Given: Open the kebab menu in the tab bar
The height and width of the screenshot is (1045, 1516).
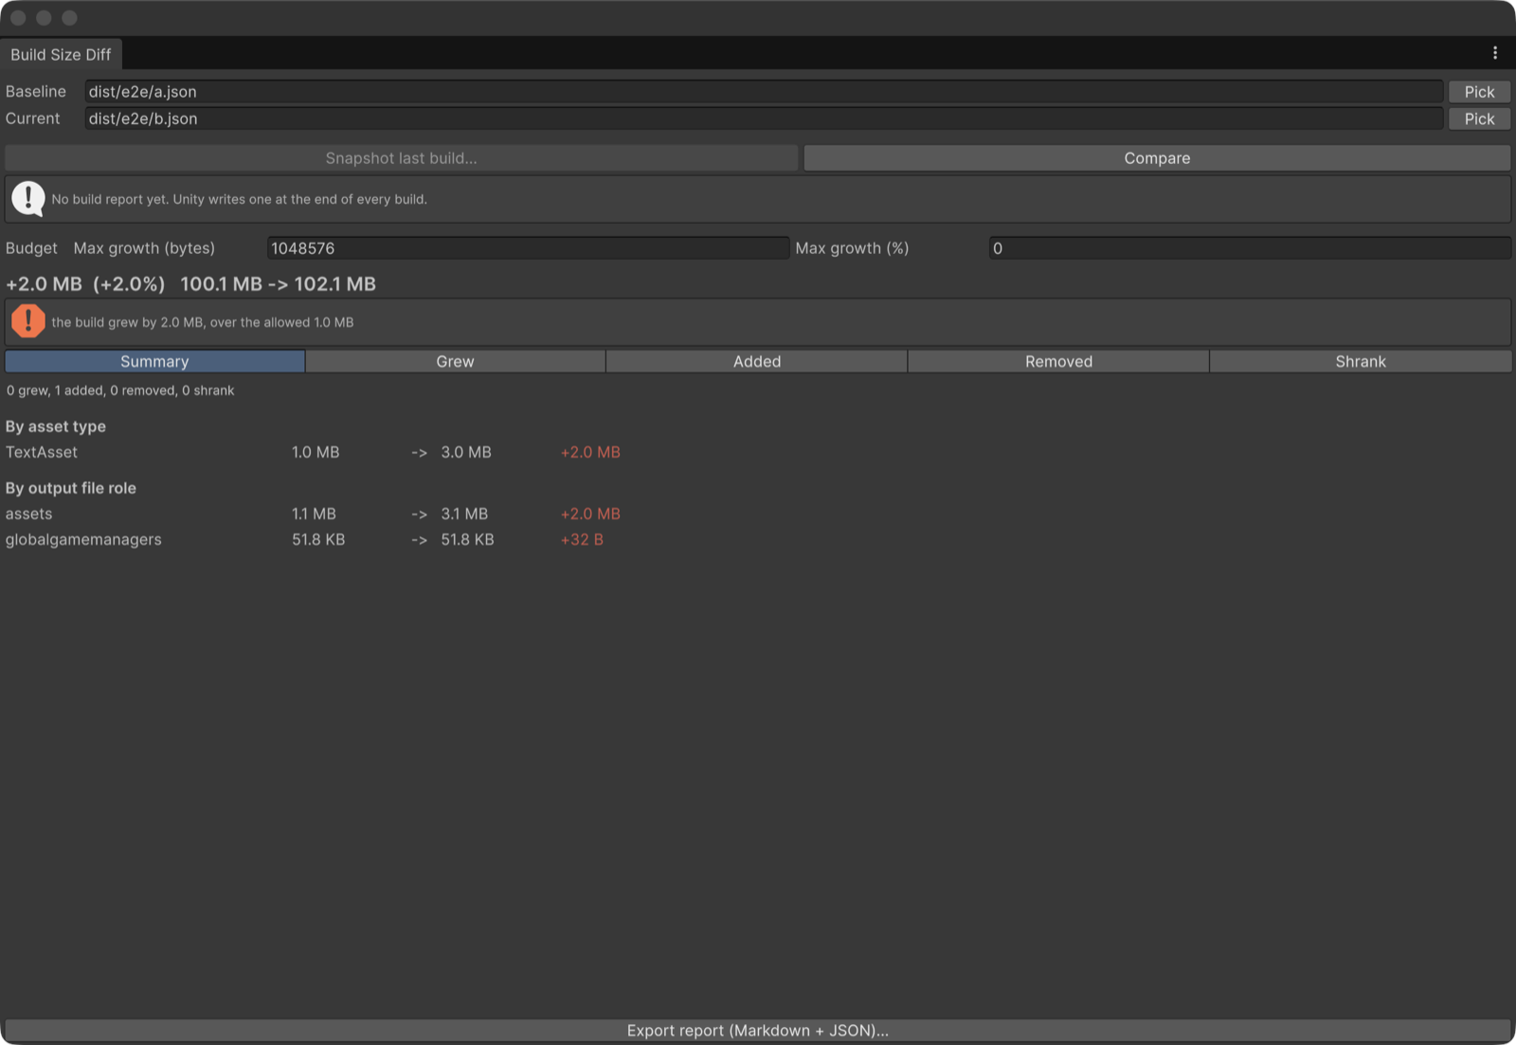Looking at the screenshot, I should pos(1495,53).
